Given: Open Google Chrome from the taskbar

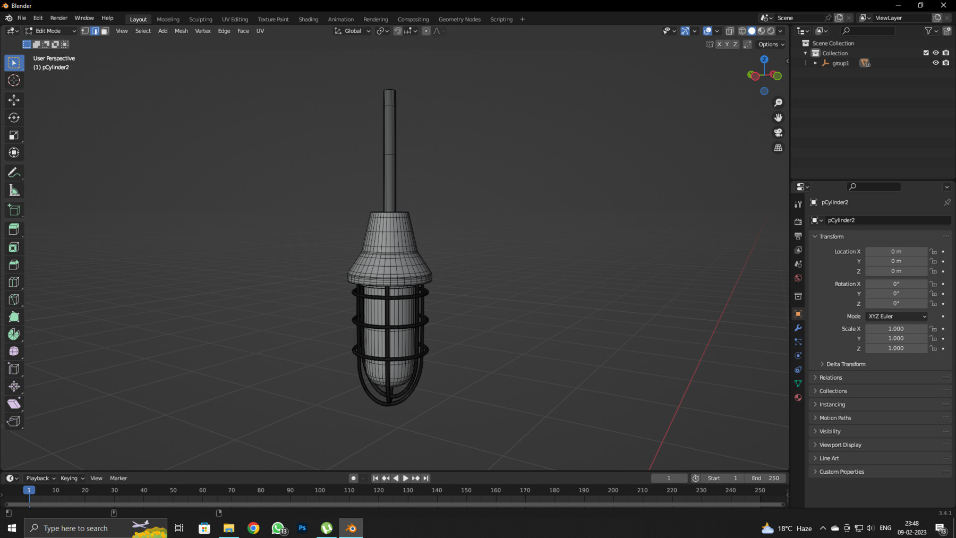Looking at the screenshot, I should pyautogui.click(x=253, y=527).
